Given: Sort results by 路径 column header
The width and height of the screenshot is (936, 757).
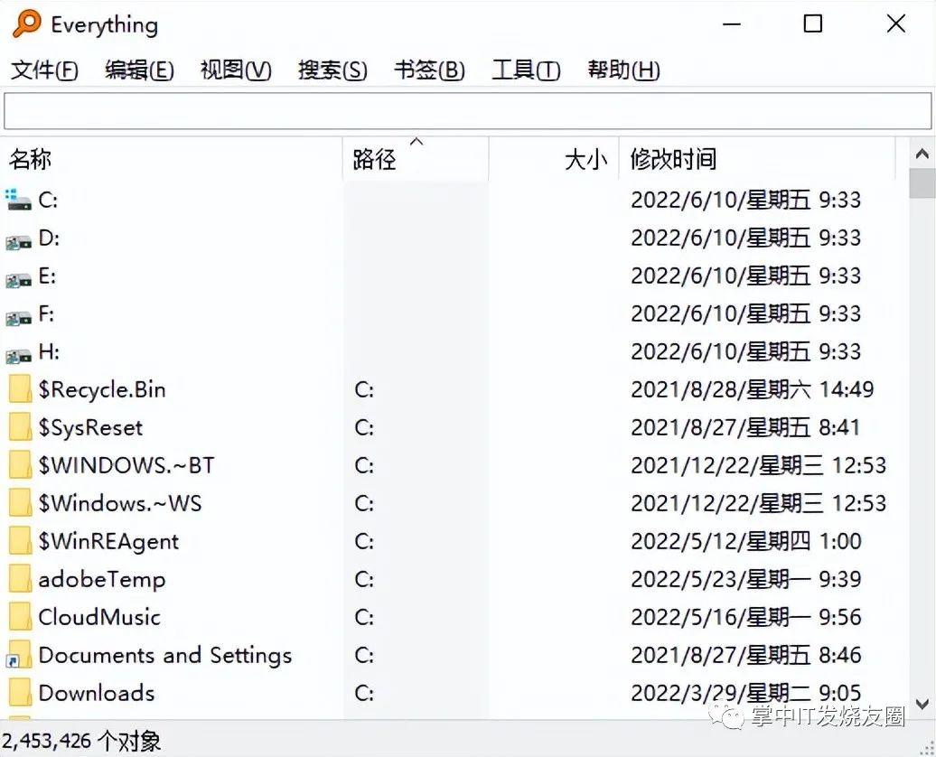Looking at the screenshot, I should click(x=416, y=159).
